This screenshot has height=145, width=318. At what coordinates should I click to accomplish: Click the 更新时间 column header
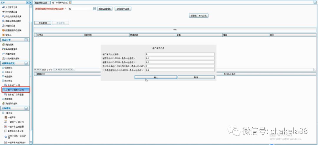coord(153,35)
